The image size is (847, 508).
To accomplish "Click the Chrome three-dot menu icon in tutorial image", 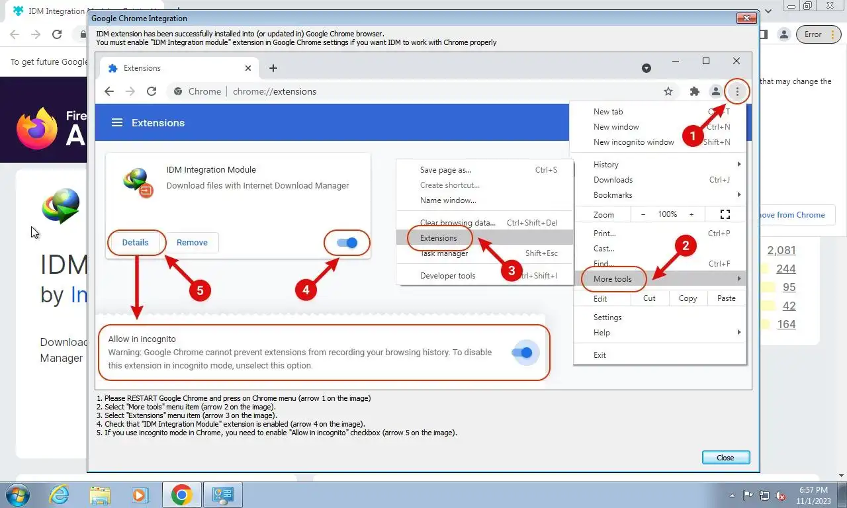I will coord(737,91).
